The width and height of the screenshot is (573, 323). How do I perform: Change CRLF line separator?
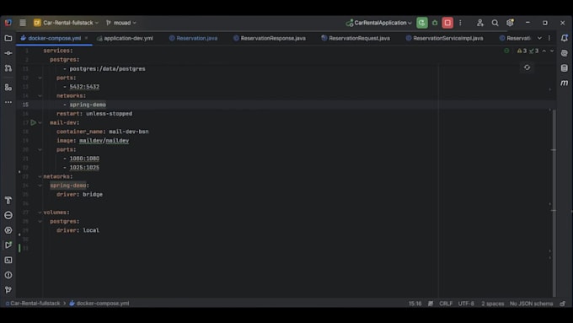coord(446,304)
